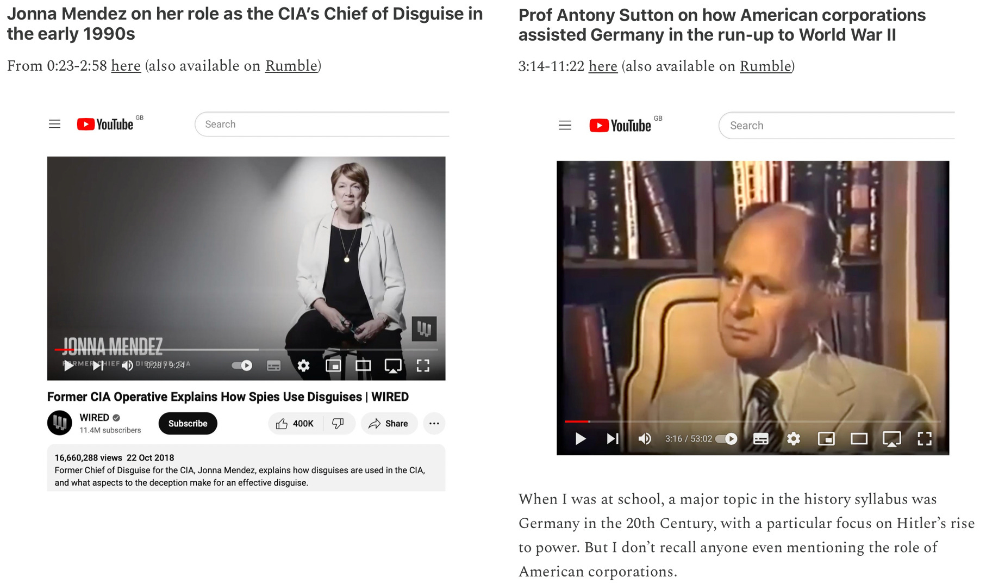Open the hamburger menu in left YouTube header

click(55, 124)
